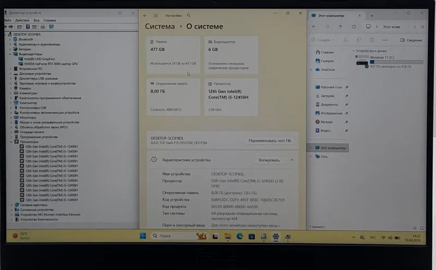Screen dimensions: 436x270
Task: Click the battery icon in the system tray
Action: coord(397,237)
